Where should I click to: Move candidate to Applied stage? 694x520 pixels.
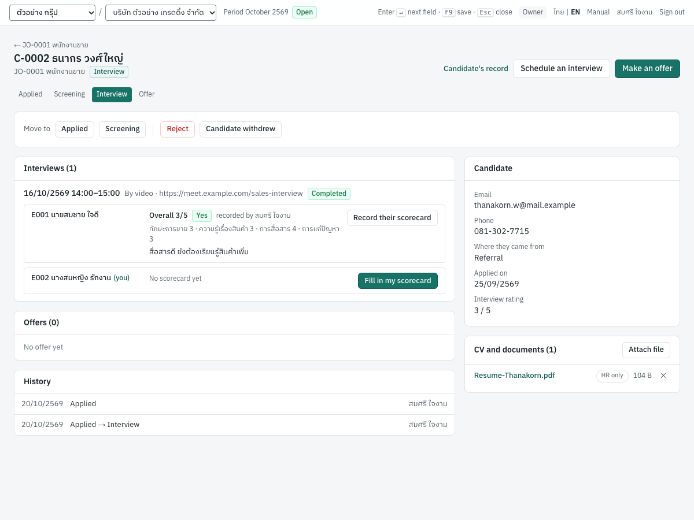pyautogui.click(x=75, y=129)
